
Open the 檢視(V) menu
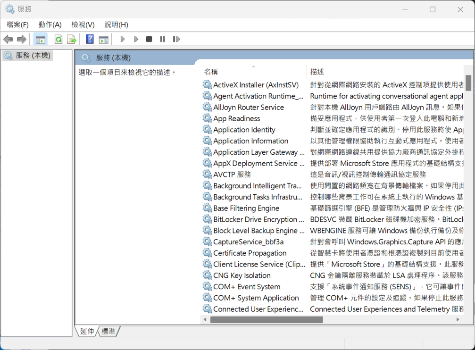pyautogui.click(x=83, y=25)
